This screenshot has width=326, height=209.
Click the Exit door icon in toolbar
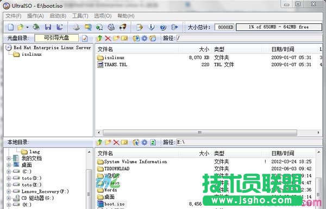click(174, 27)
